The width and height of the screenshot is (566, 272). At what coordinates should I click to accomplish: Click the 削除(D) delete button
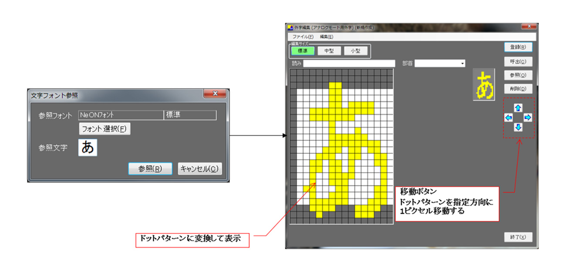coord(518,89)
